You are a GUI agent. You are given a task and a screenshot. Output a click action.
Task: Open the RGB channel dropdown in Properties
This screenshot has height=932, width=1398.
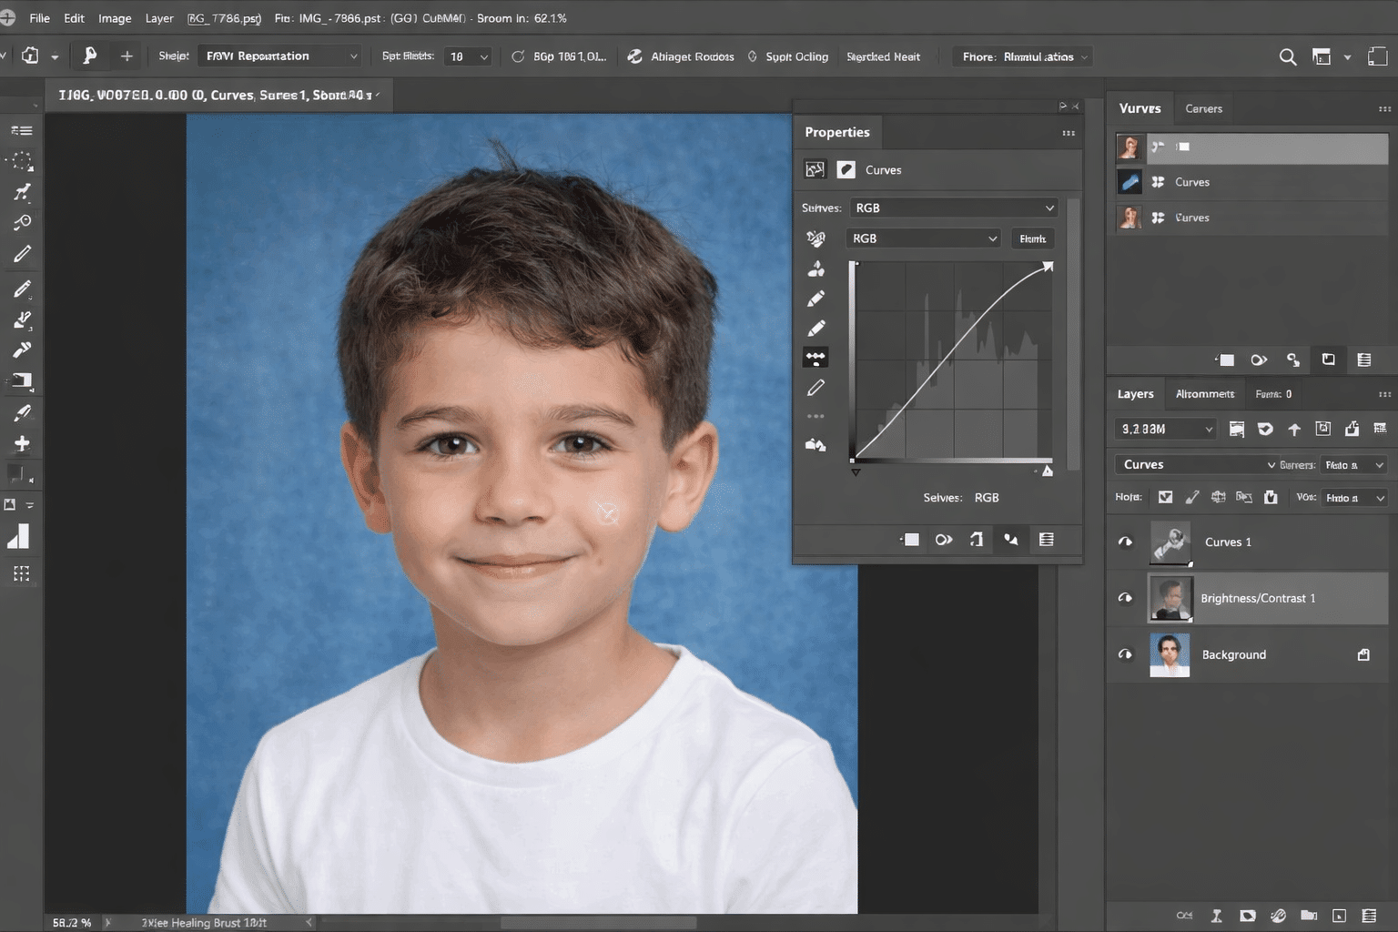pos(922,238)
